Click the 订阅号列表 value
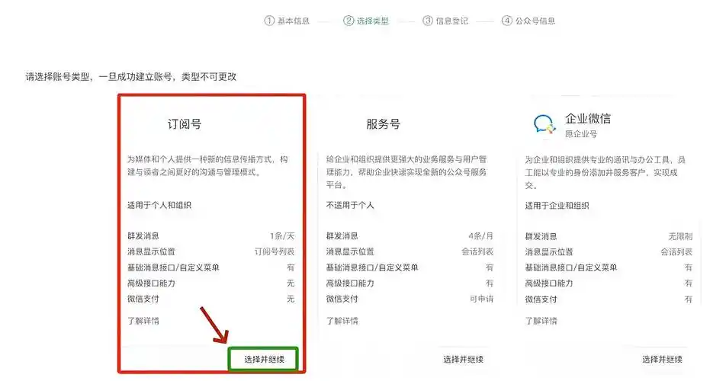The width and height of the screenshot is (726, 381). coord(275,251)
